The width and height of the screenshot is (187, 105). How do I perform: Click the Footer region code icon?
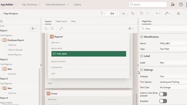point(49,93)
